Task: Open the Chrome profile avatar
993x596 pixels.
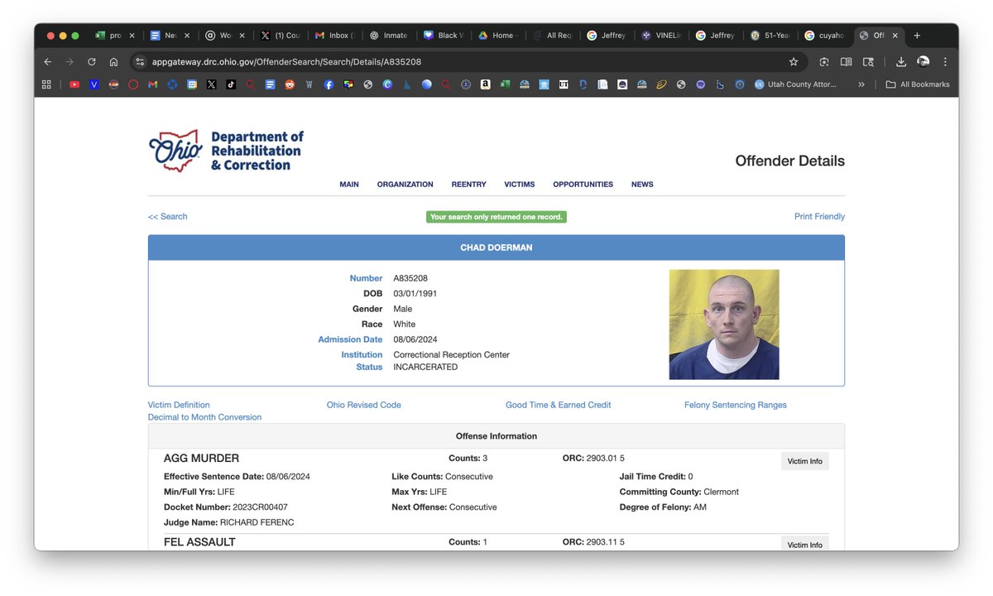Action: (x=923, y=61)
